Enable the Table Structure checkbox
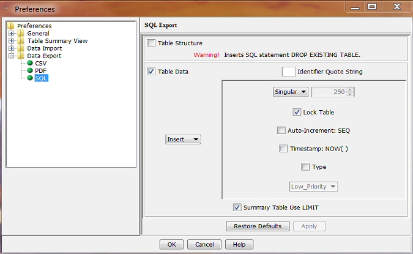 pos(151,43)
